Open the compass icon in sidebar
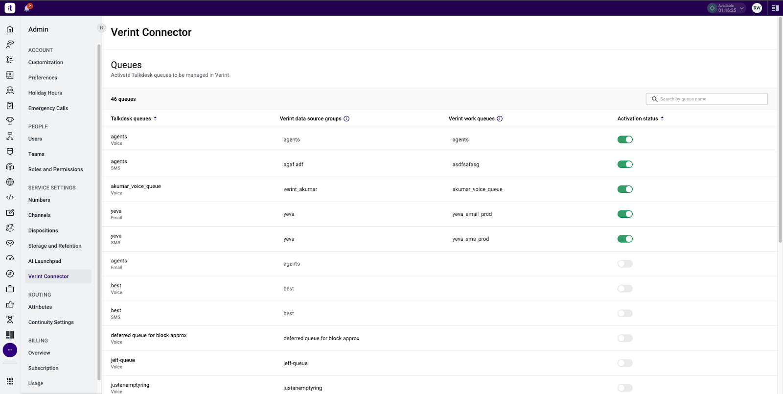 (x=10, y=274)
